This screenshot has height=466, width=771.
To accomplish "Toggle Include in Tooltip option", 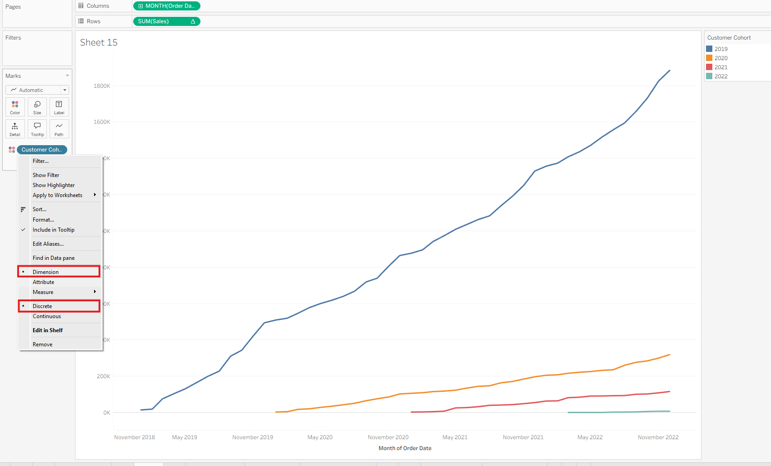I will coord(53,230).
